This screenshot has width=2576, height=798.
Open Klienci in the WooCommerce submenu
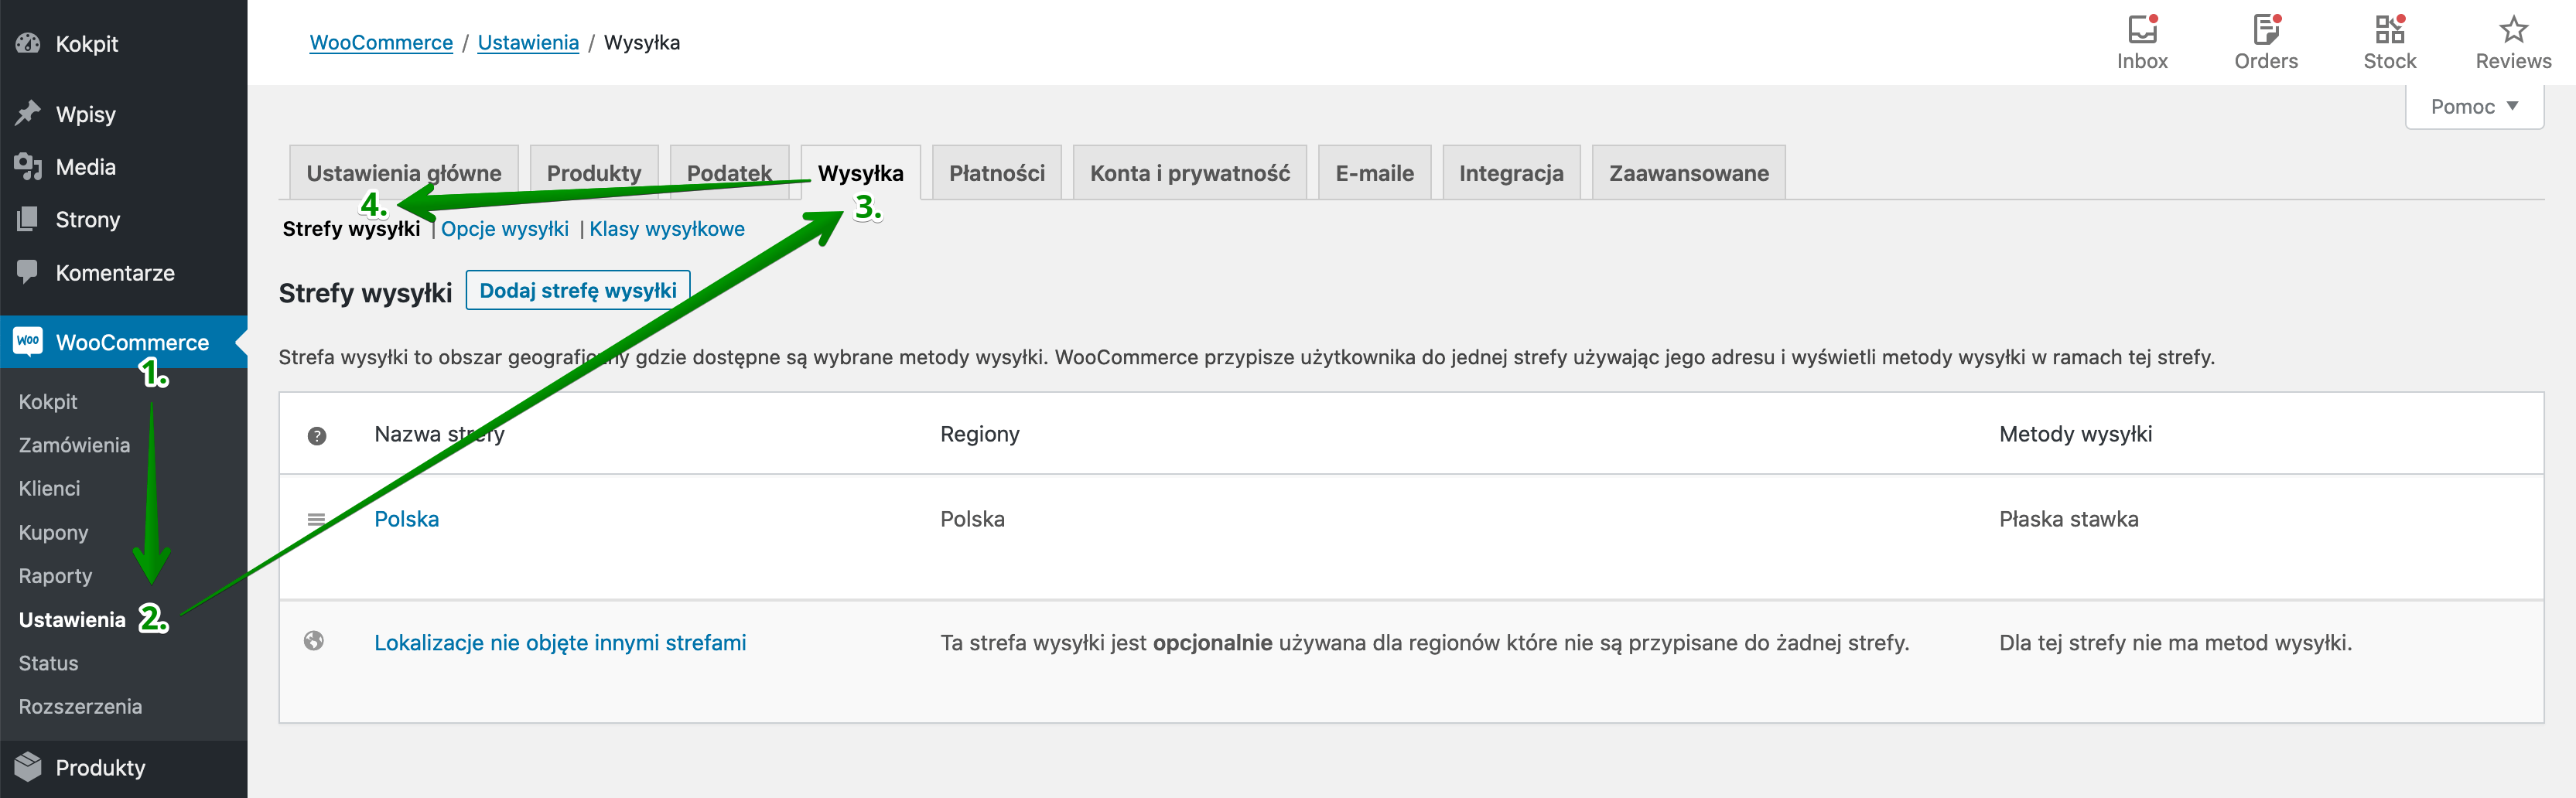pyautogui.click(x=49, y=488)
